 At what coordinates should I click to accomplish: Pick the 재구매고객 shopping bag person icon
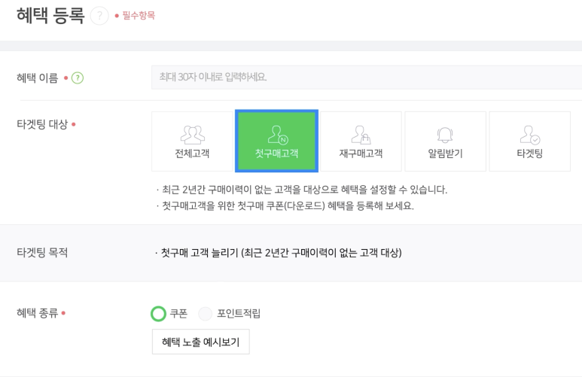(x=361, y=135)
